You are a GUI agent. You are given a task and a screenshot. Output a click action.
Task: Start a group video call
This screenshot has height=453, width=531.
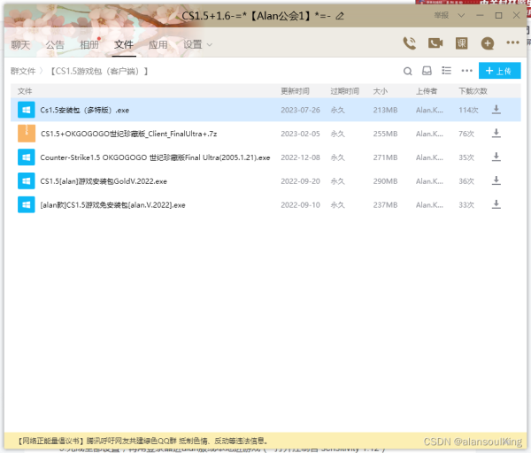435,43
